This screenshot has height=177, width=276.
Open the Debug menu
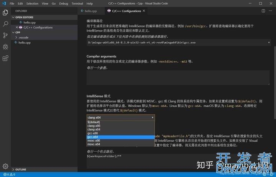[64, 3]
